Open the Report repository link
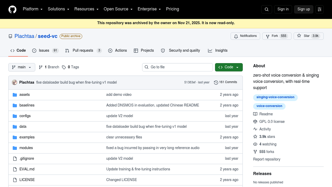Screen dimensions: 332x187 tap(267, 159)
